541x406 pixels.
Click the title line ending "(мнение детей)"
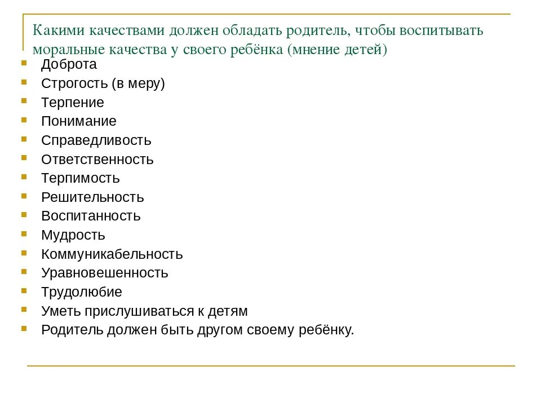210,50
